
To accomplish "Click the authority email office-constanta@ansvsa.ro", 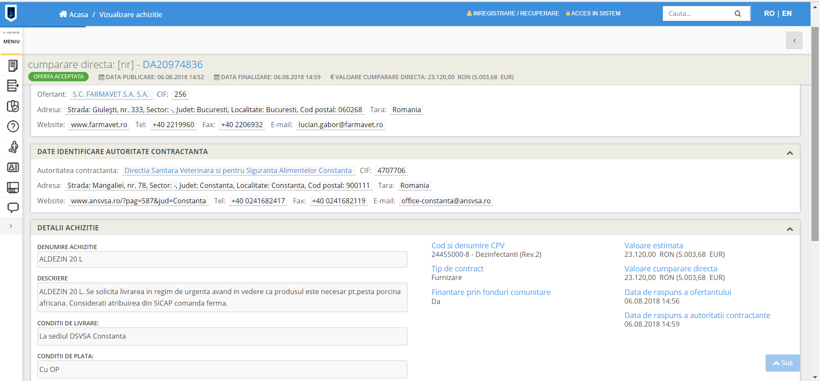I will click(446, 201).
